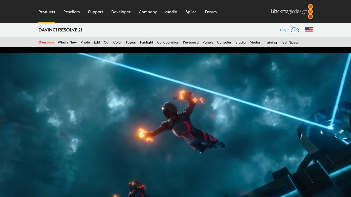Open the Resellers menu

point(72,12)
